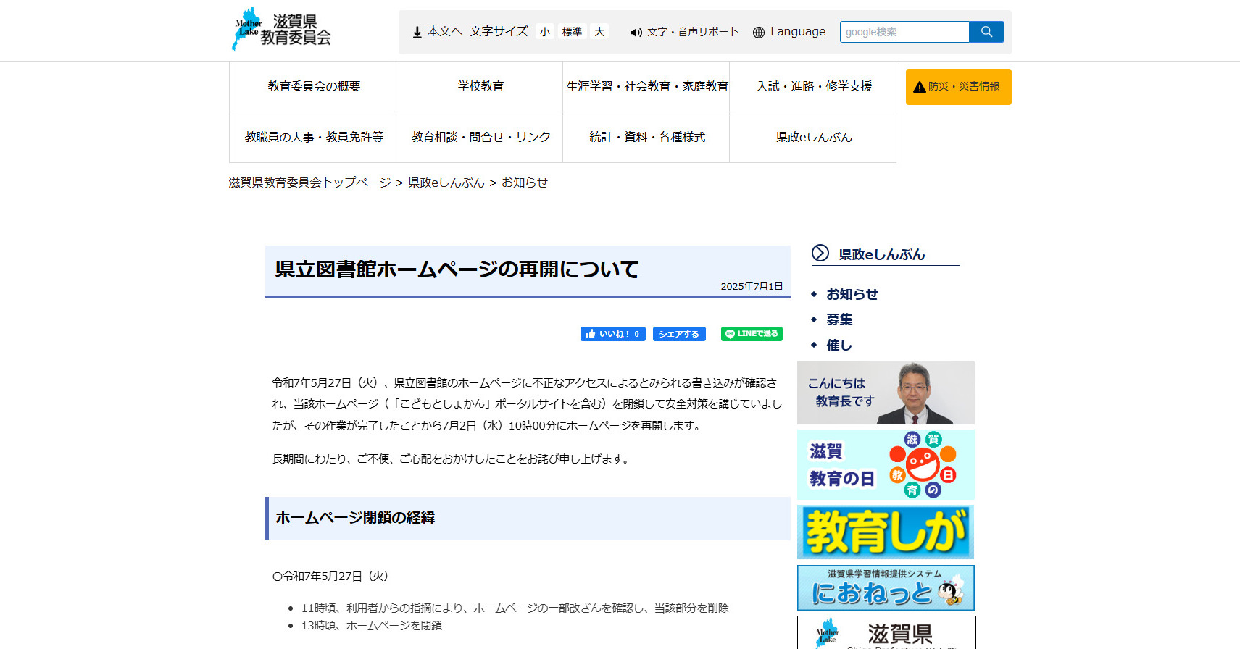Open the 防災・災害情報 warning button

[x=958, y=87]
